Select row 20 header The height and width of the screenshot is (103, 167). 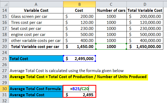[x=4, y=46]
